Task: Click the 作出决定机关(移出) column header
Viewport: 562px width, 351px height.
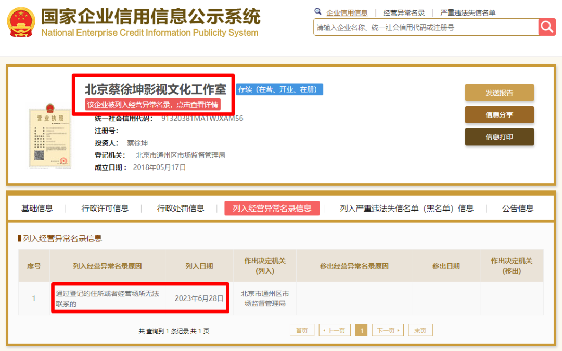Action: pyautogui.click(x=512, y=266)
